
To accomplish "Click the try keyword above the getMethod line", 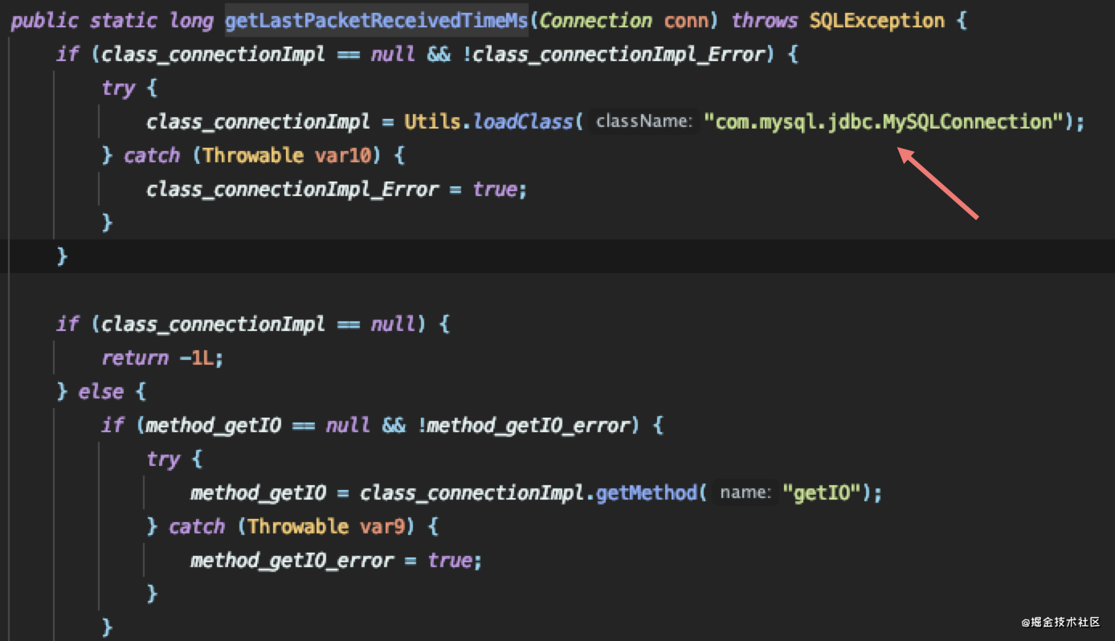I will [163, 459].
